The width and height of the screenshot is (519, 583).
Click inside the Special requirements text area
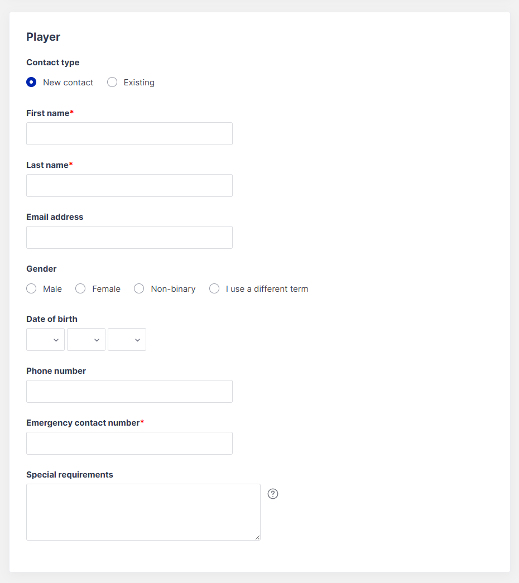click(x=143, y=512)
